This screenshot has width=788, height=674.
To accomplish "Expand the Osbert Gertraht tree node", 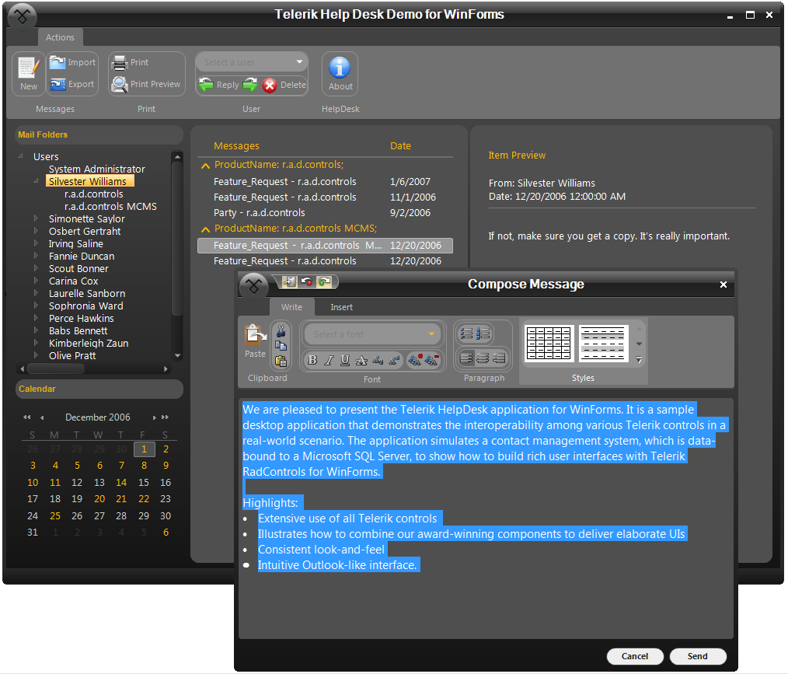I will (36, 231).
